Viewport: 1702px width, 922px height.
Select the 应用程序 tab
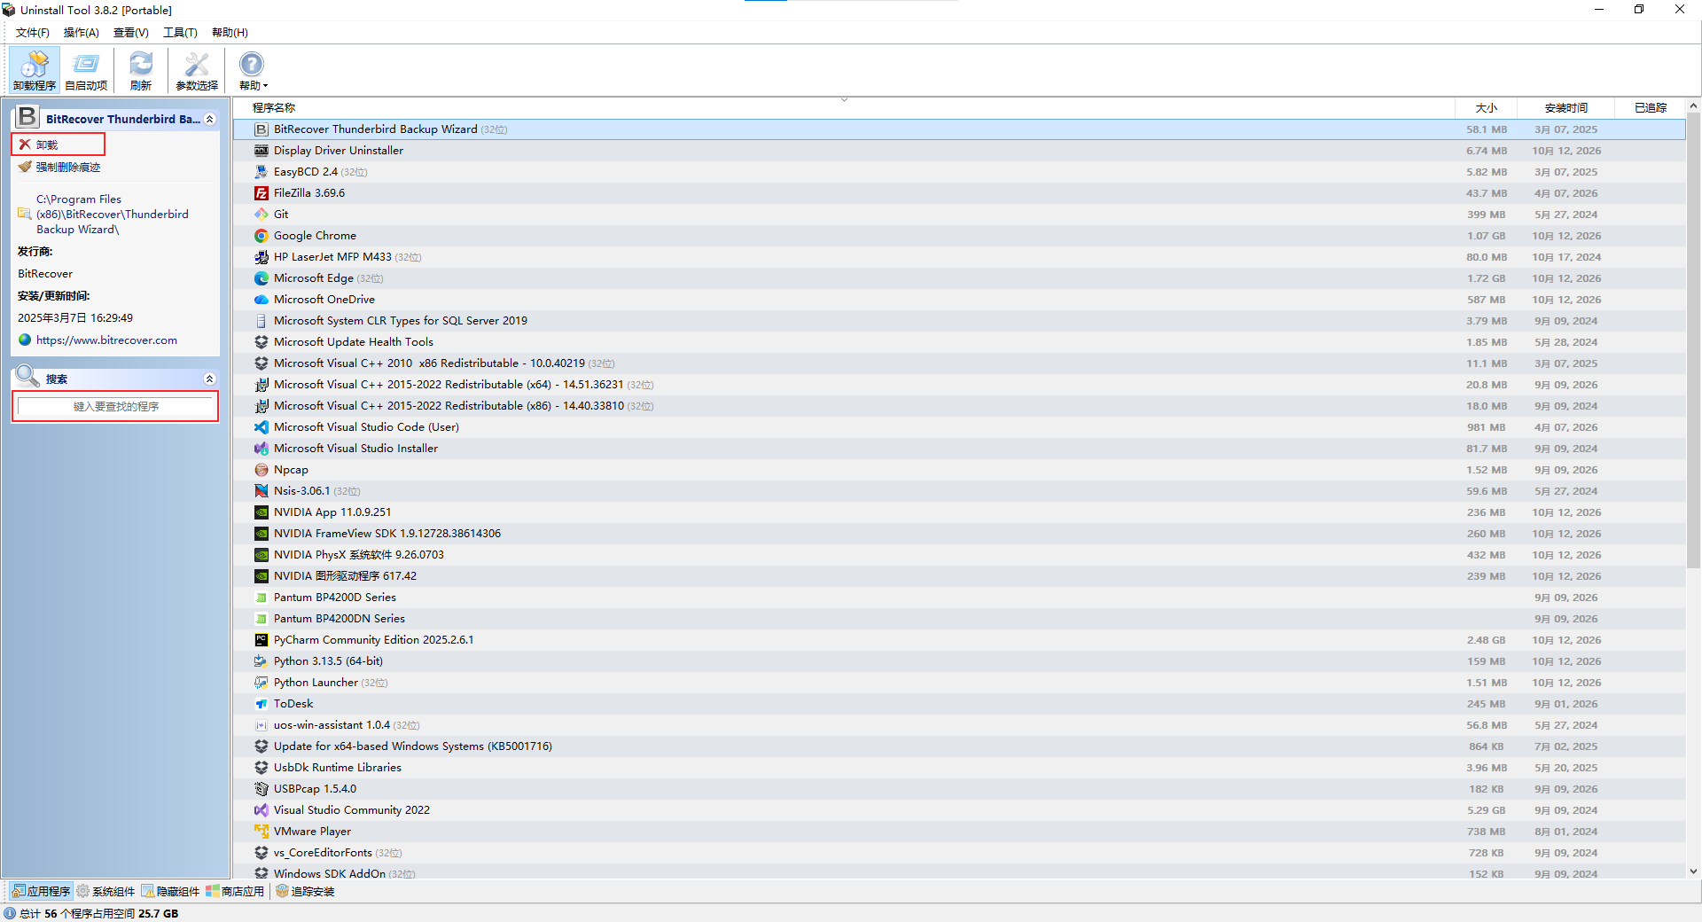pos(41,891)
